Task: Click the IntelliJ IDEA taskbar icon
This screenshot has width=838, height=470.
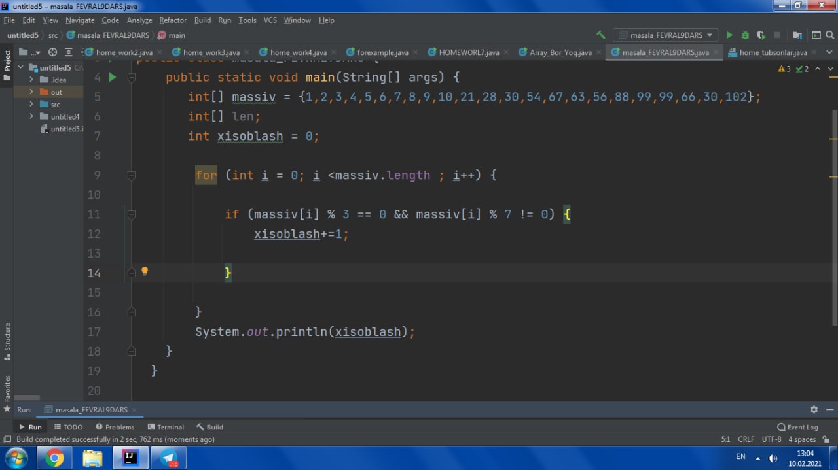Action: point(130,458)
